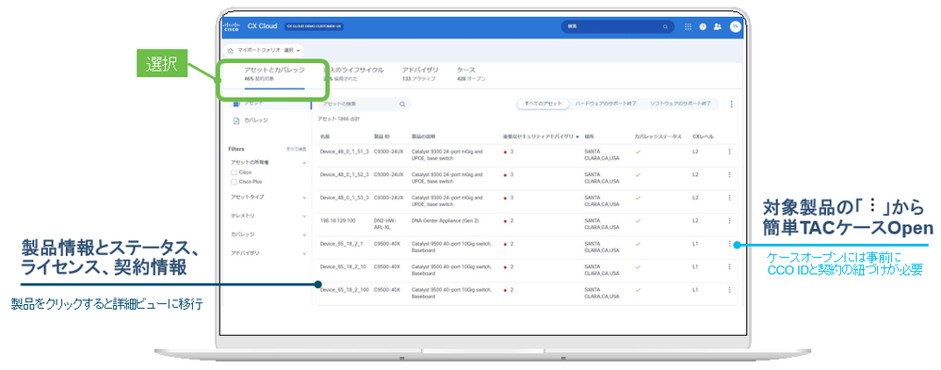This screenshot has width=941, height=370.
Task: Open the row menu for Device_65_18_2_10
Action: 729,266
